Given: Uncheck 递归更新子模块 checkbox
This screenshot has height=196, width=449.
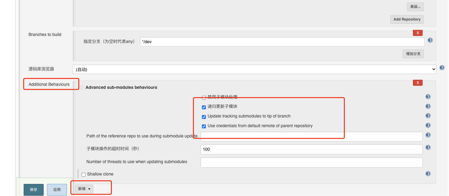Looking at the screenshot, I should [x=204, y=107].
